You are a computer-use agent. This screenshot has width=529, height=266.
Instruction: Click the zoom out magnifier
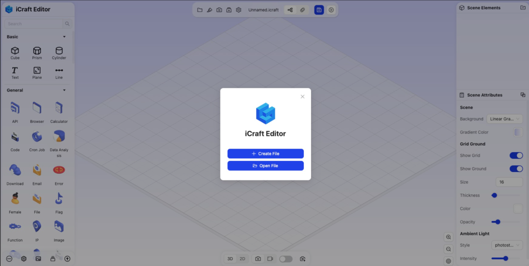tap(449, 249)
